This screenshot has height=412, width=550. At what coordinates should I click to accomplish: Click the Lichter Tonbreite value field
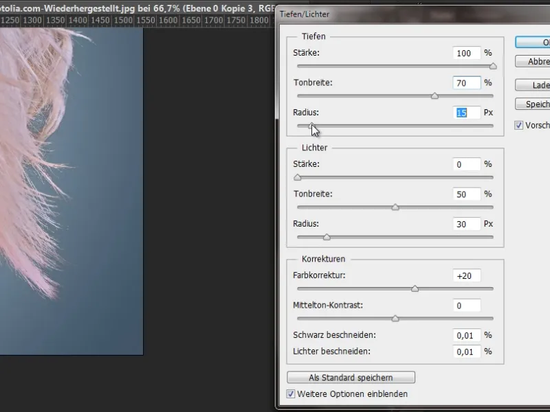[467, 194]
